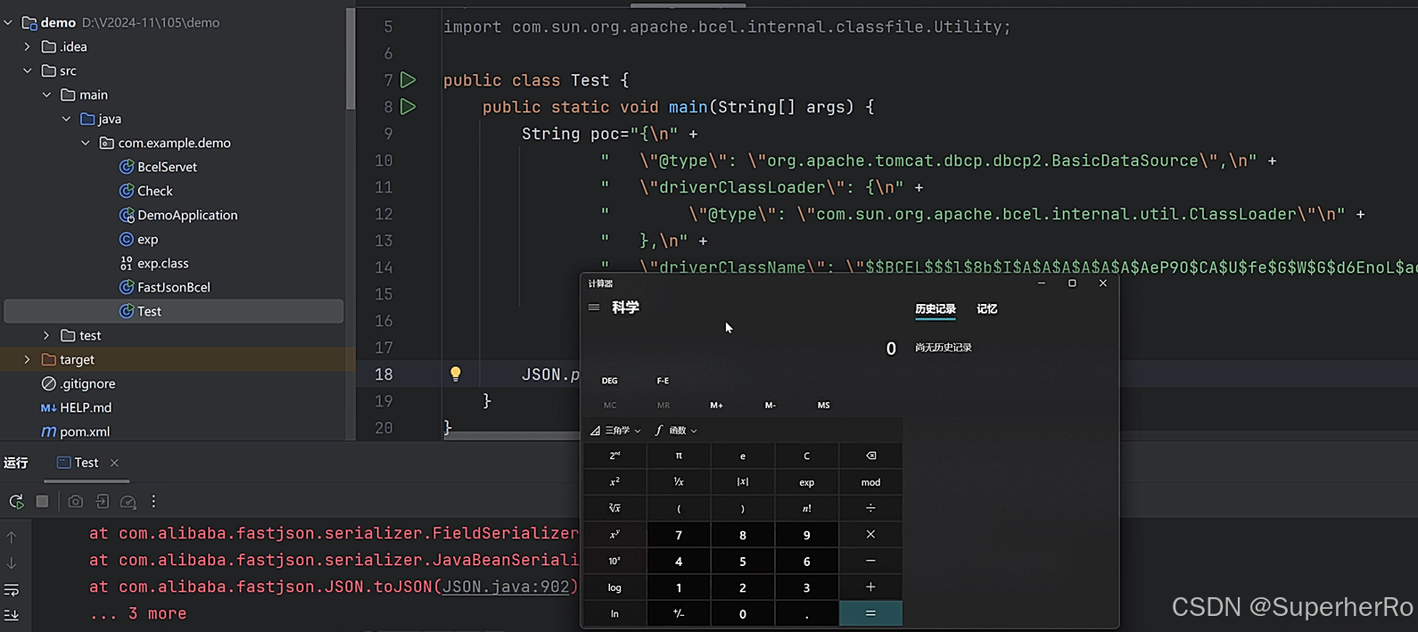Click the camera thread dump icon

tap(76, 502)
